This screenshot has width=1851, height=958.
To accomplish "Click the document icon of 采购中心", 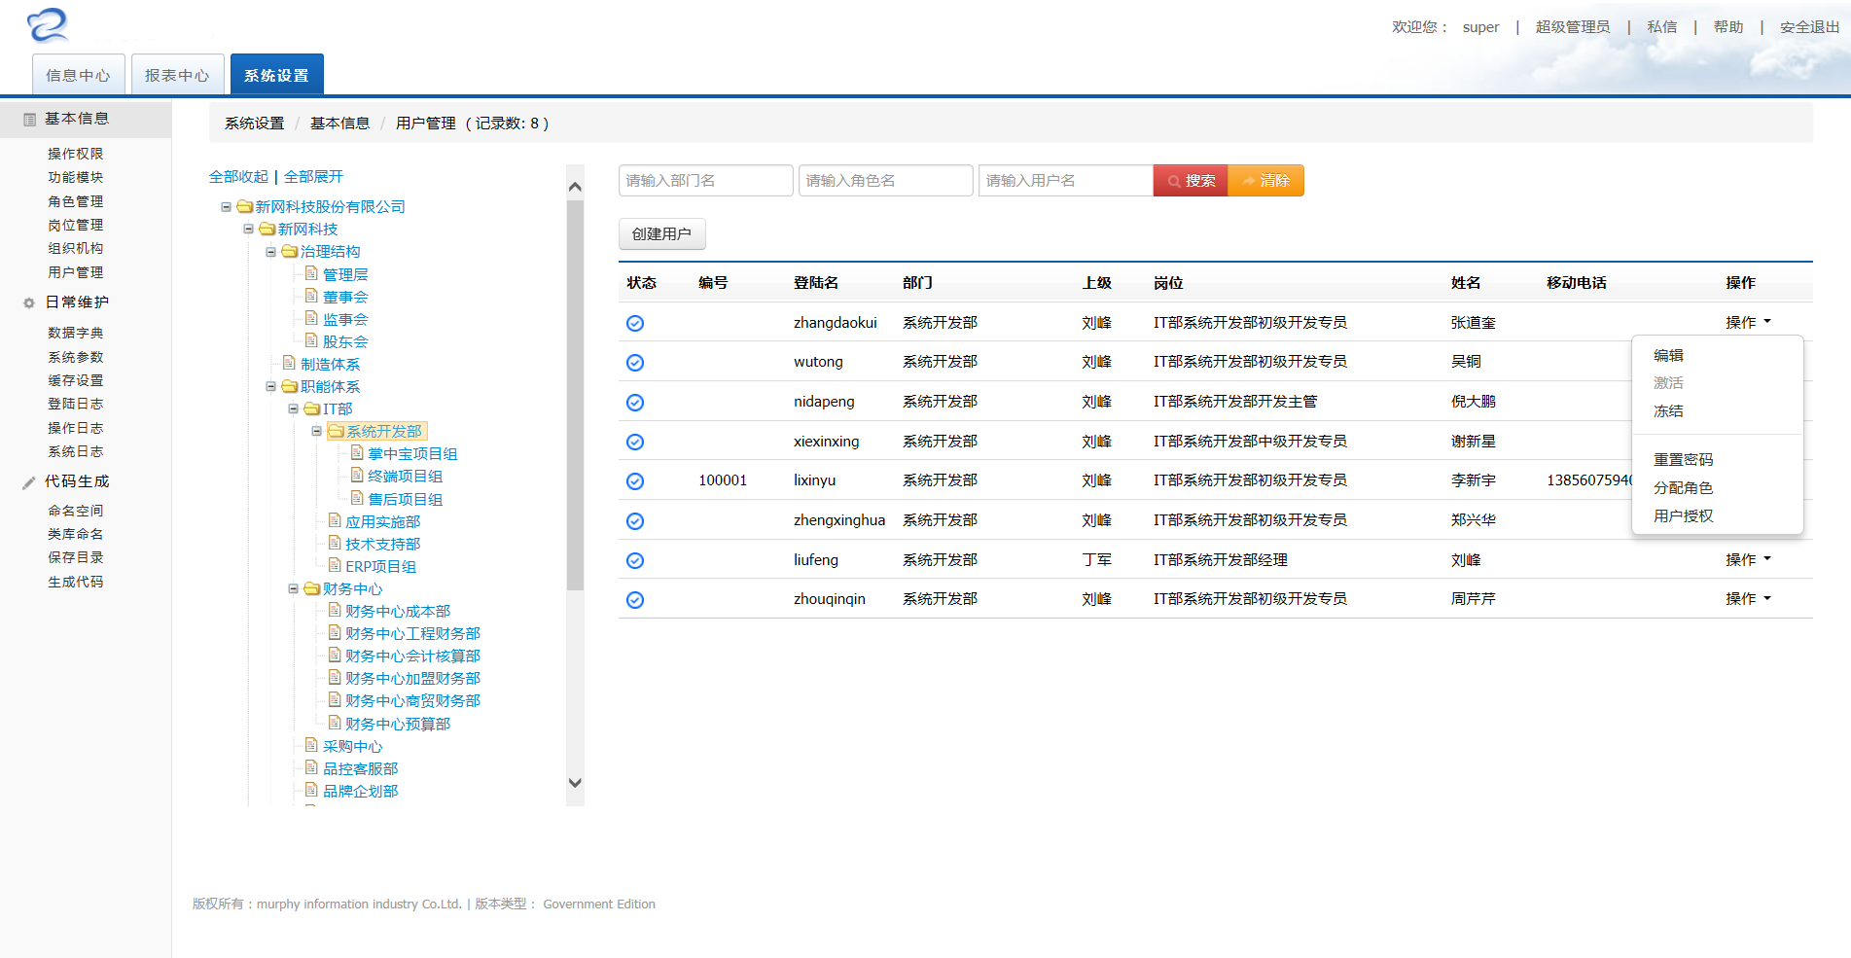I will tap(312, 745).
